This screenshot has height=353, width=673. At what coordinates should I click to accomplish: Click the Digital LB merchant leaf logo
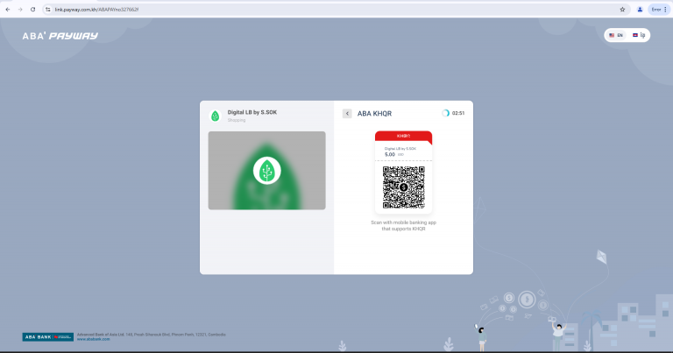(x=215, y=116)
